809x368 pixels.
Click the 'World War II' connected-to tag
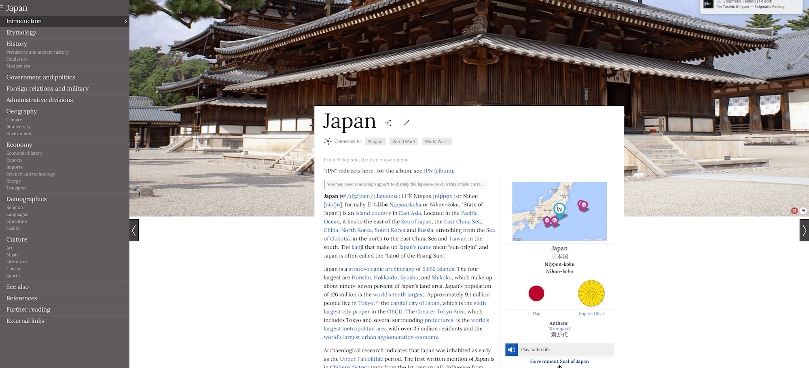[436, 141]
